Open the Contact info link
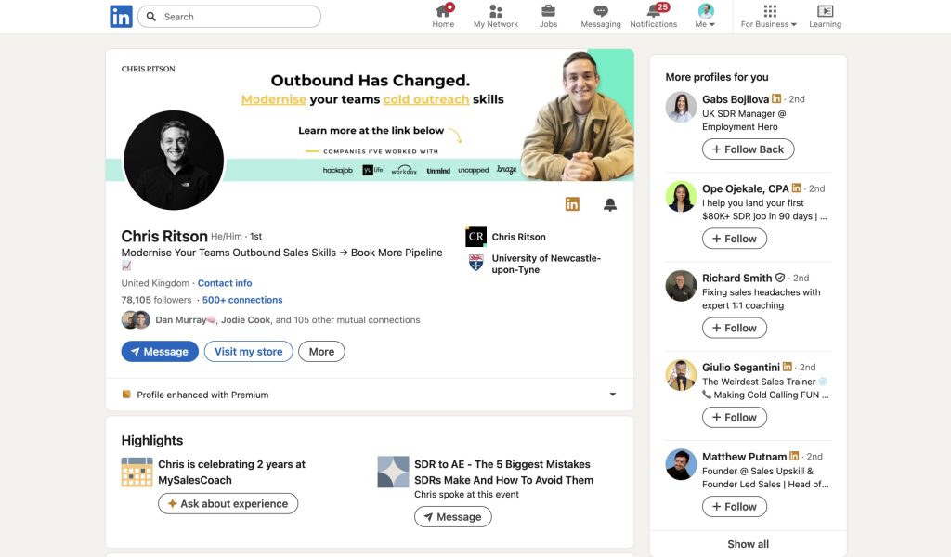The height and width of the screenshot is (557, 951). point(225,283)
